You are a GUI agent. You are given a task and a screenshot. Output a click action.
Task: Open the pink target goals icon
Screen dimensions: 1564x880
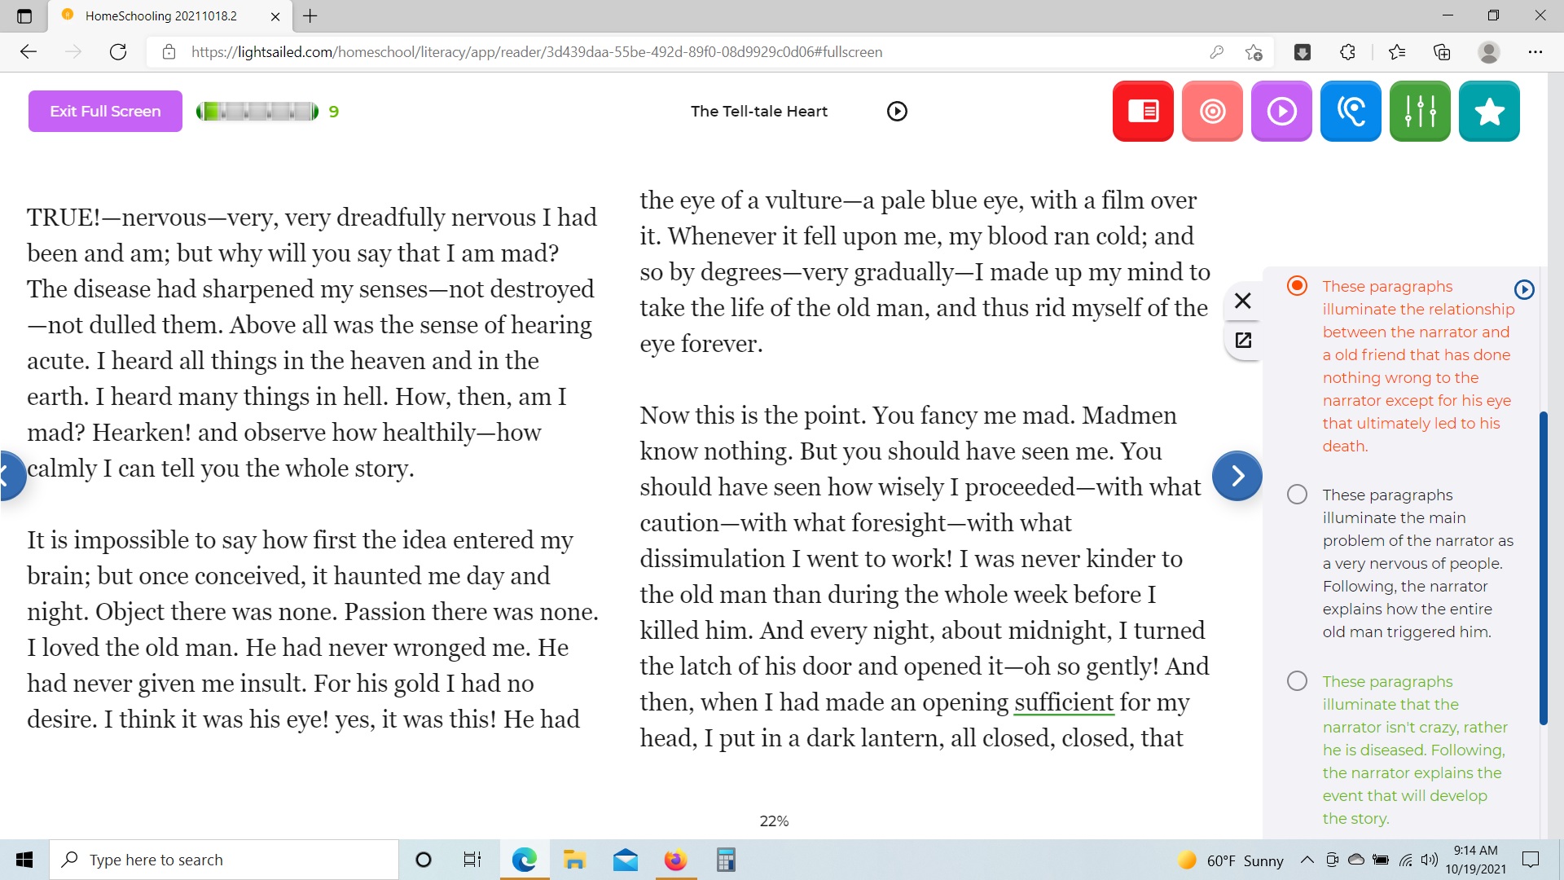[x=1211, y=112]
